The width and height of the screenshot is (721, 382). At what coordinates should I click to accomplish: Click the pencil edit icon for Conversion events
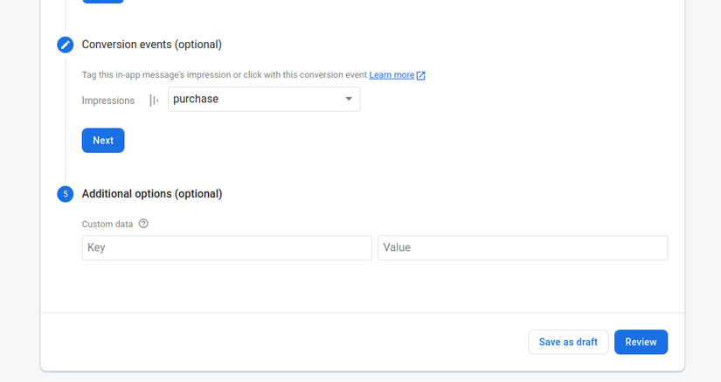coord(66,45)
